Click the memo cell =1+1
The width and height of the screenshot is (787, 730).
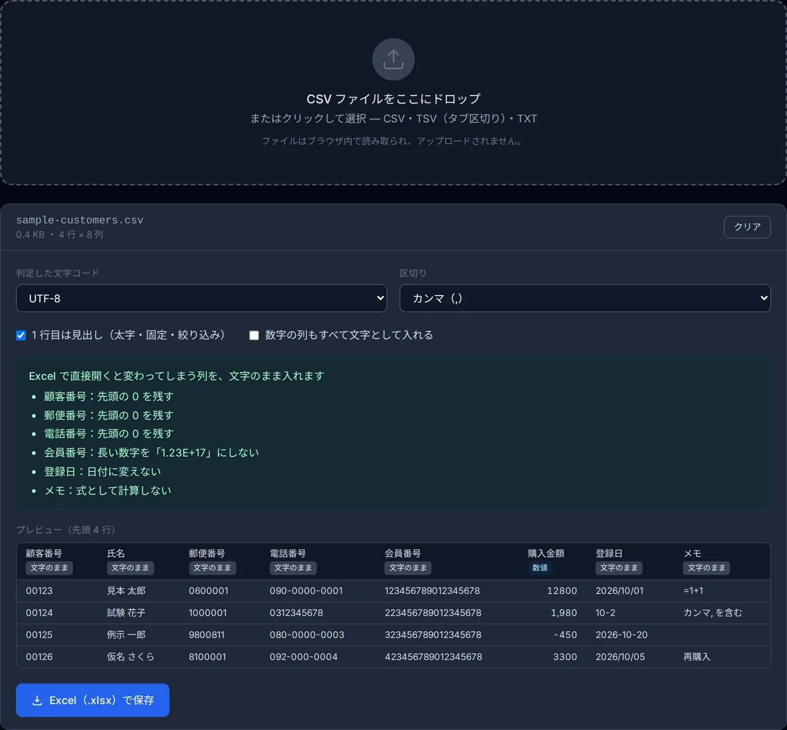pyautogui.click(x=693, y=591)
